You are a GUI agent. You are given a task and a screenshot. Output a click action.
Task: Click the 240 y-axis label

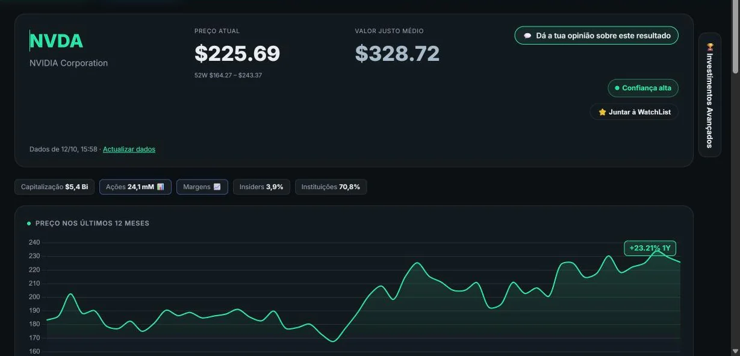(x=34, y=243)
